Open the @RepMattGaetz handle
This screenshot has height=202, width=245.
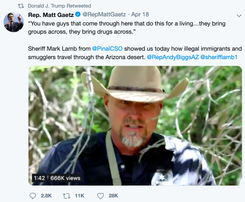[104, 15]
